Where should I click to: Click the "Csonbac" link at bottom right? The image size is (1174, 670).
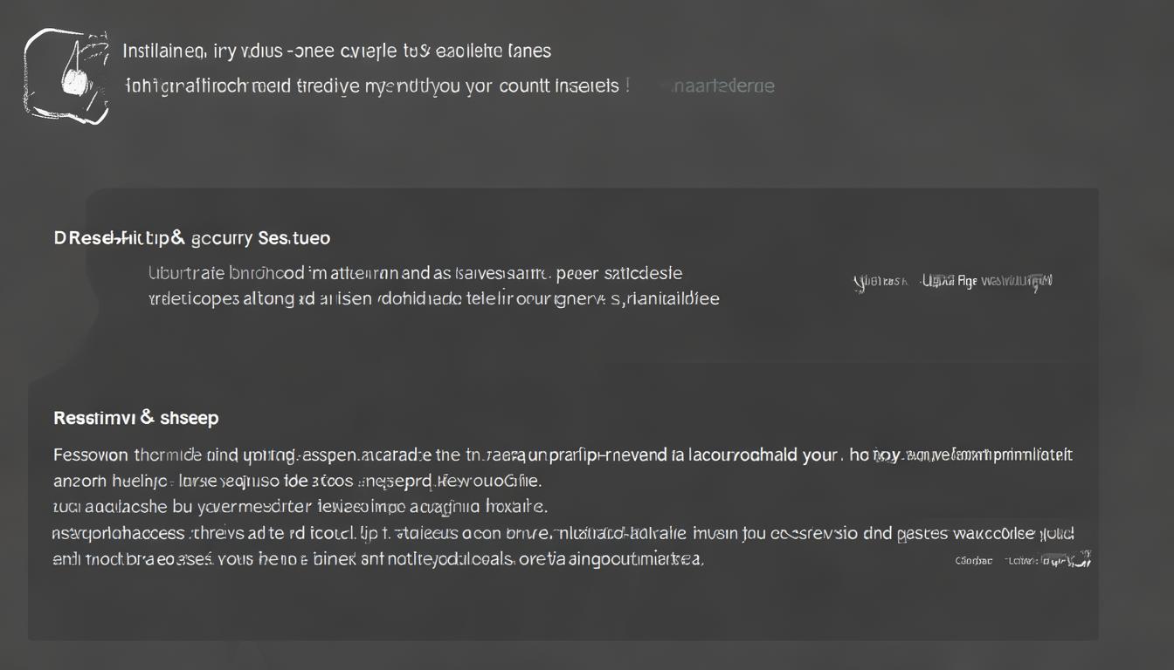tap(974, 561)
